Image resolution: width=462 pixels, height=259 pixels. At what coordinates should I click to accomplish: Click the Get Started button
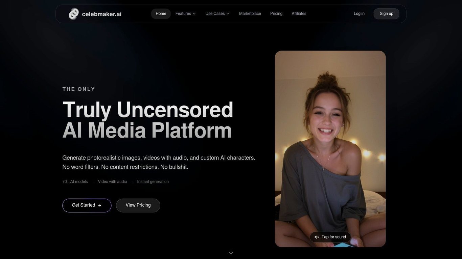[x=87, y=205]
